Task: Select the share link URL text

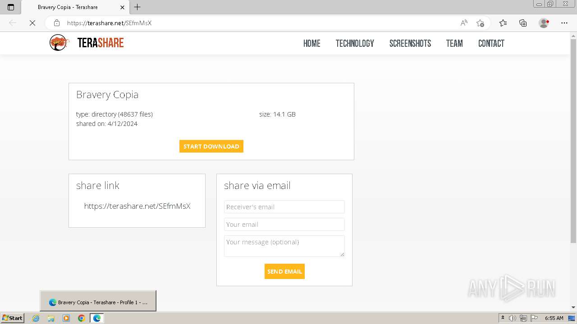Action: point(137,206)
